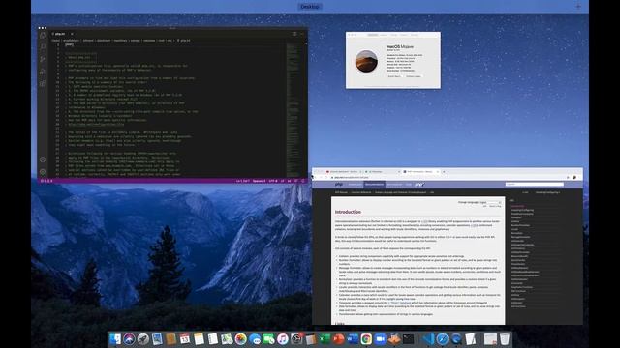Screen dimensions: 620x348
Task: Open Accounts icon in VS Code activity bar
Action: tap(43, 159)
